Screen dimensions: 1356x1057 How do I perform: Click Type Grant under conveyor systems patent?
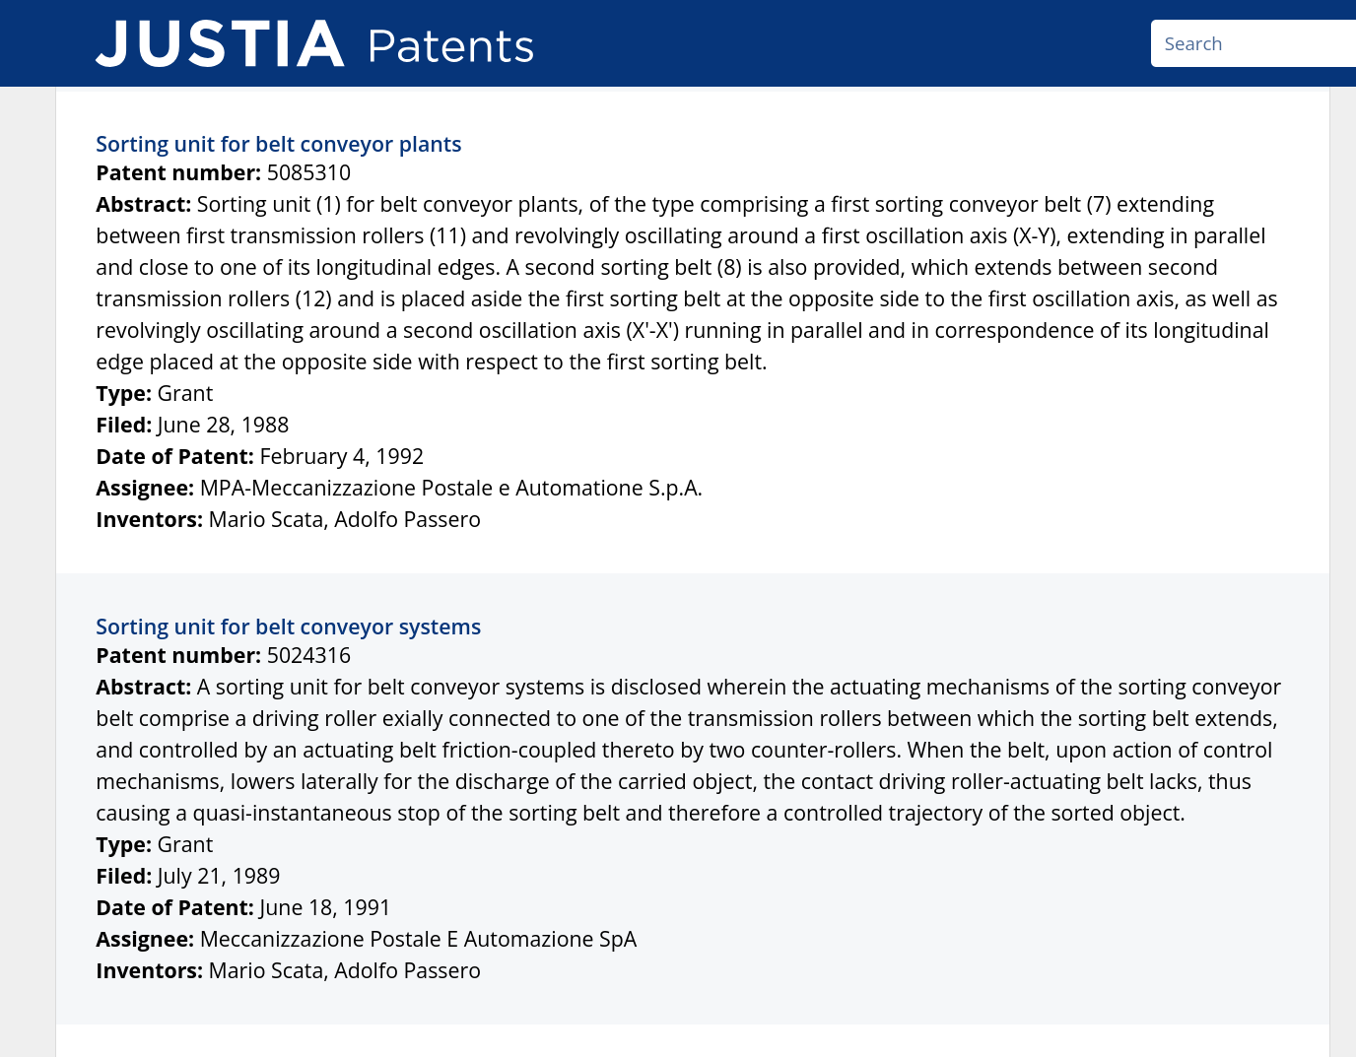(x=154, y=844)
